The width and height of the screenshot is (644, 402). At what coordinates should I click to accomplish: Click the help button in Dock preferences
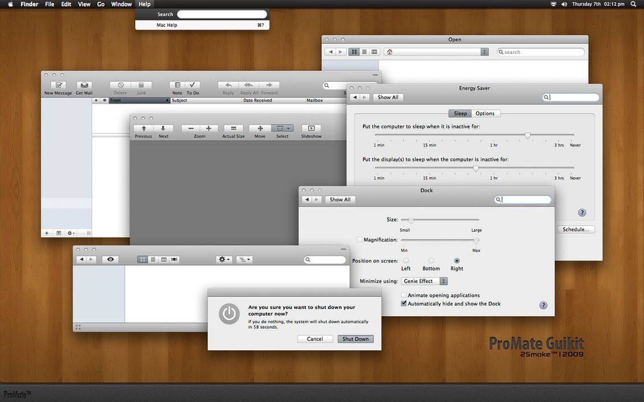[543, 305]
